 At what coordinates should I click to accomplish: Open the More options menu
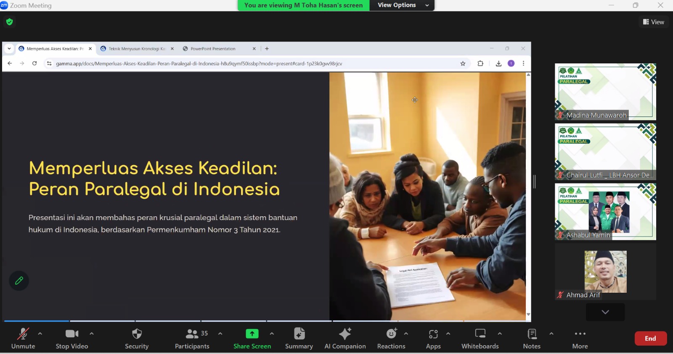coord(580,338)
